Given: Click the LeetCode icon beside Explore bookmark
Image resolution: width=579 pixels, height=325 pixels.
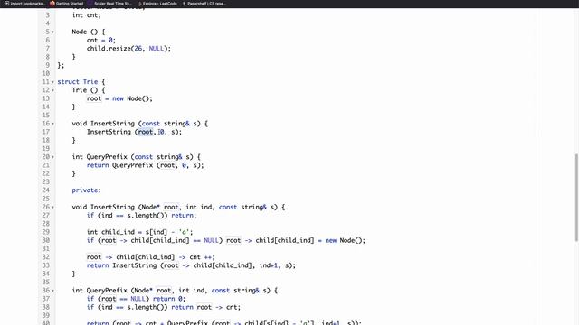Looking at the screenshot, I should [140, 4].
